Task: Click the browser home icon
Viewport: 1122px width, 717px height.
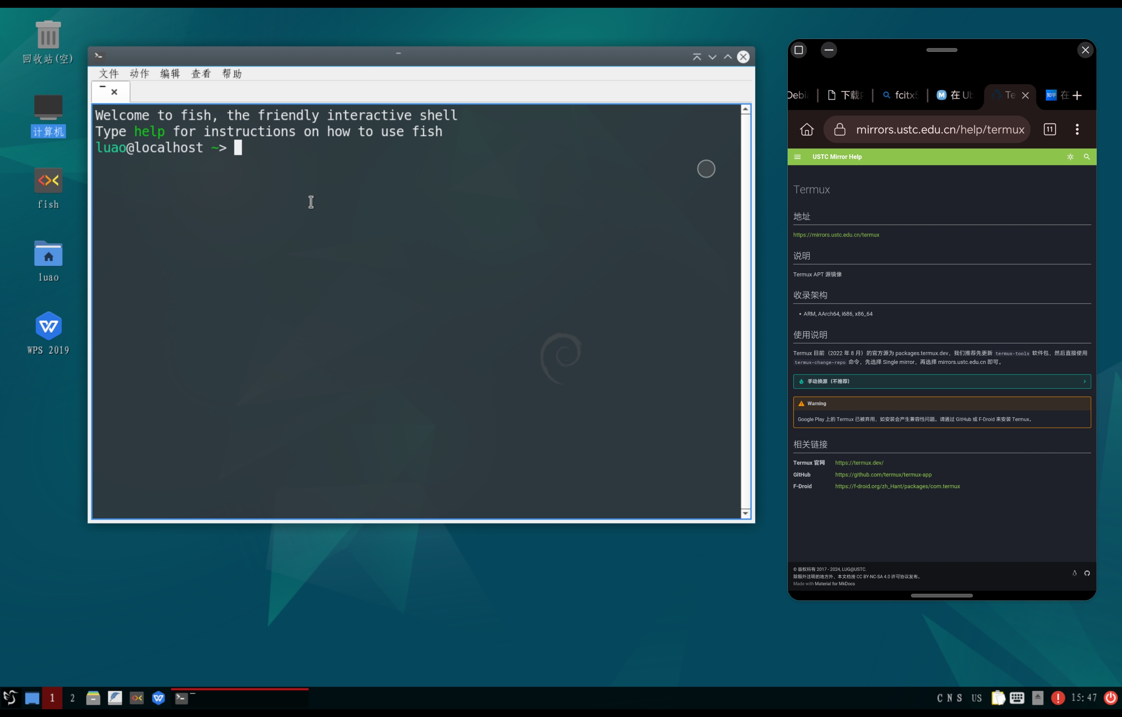Action: (x=806, y=130)
